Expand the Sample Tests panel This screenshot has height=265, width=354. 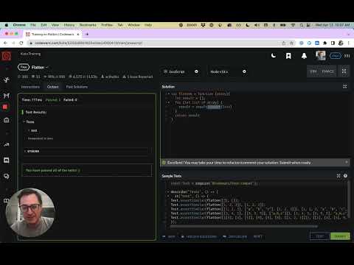(339, 176)
